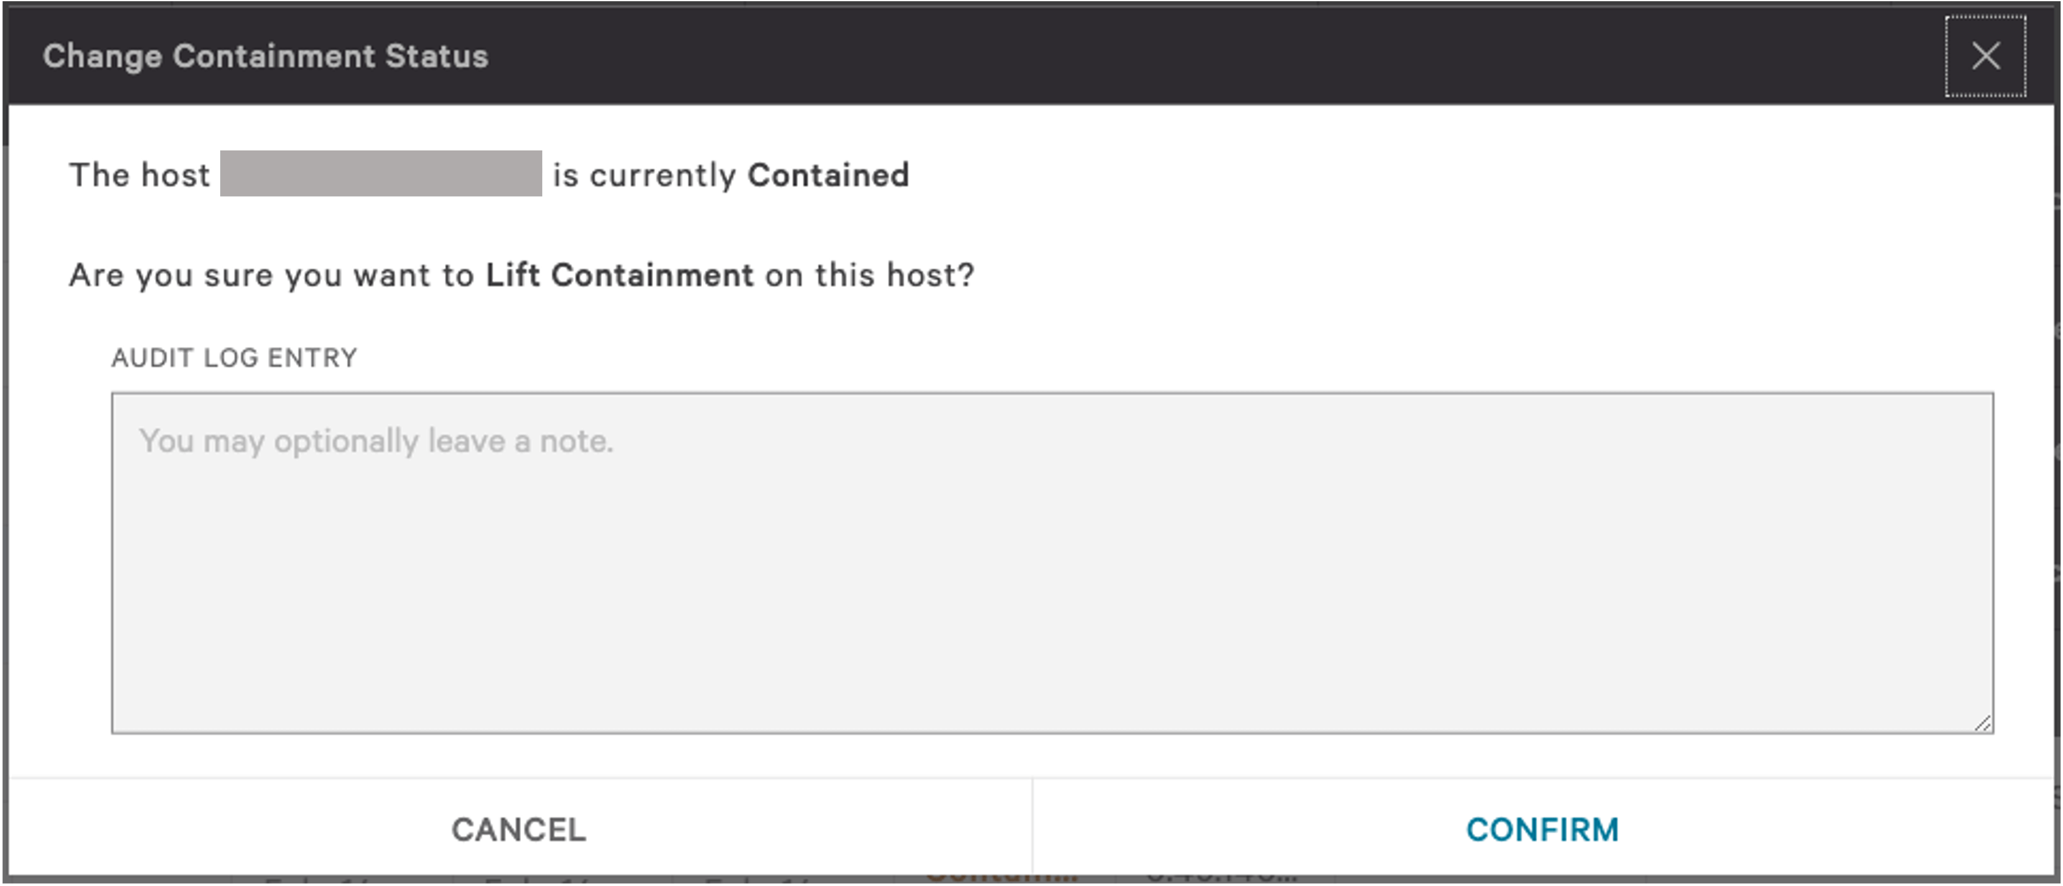
Task: Click the word Contained in the host status line
Action: coord(828,175)
